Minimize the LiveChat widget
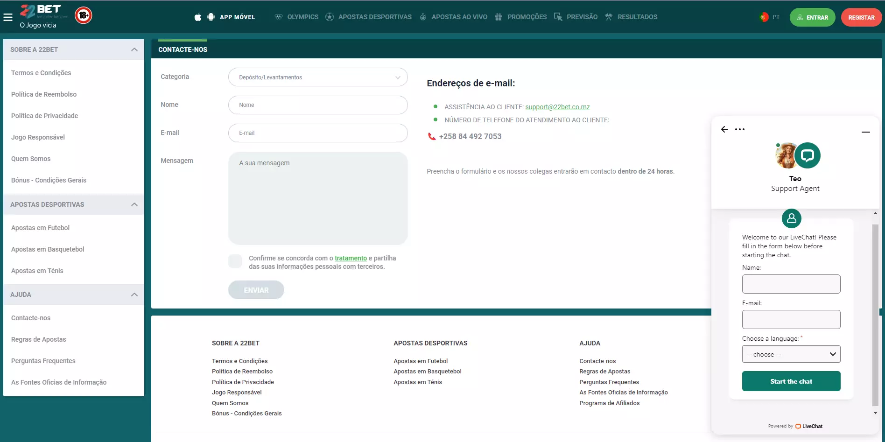 coord(865,132)
